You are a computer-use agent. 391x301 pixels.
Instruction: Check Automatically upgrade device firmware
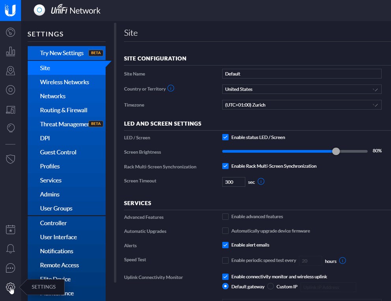(x=225, y=231)
